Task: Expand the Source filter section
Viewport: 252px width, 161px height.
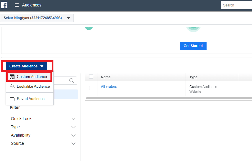Action: tap(73, 144)
